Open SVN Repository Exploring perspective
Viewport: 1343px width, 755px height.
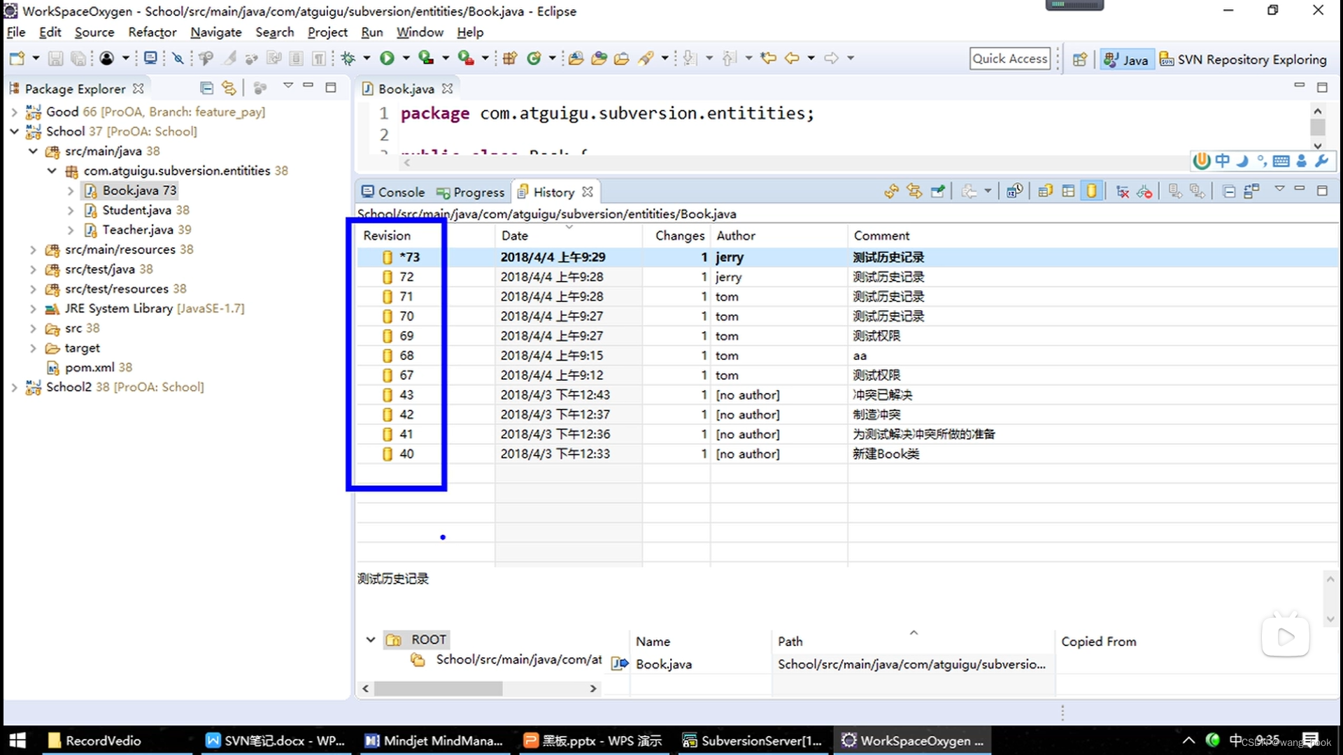tap(1243, 59)
